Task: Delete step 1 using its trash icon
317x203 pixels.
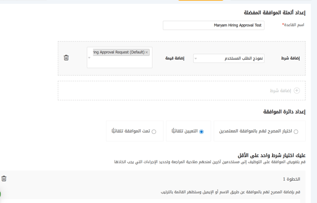Action: pos(4,178)
